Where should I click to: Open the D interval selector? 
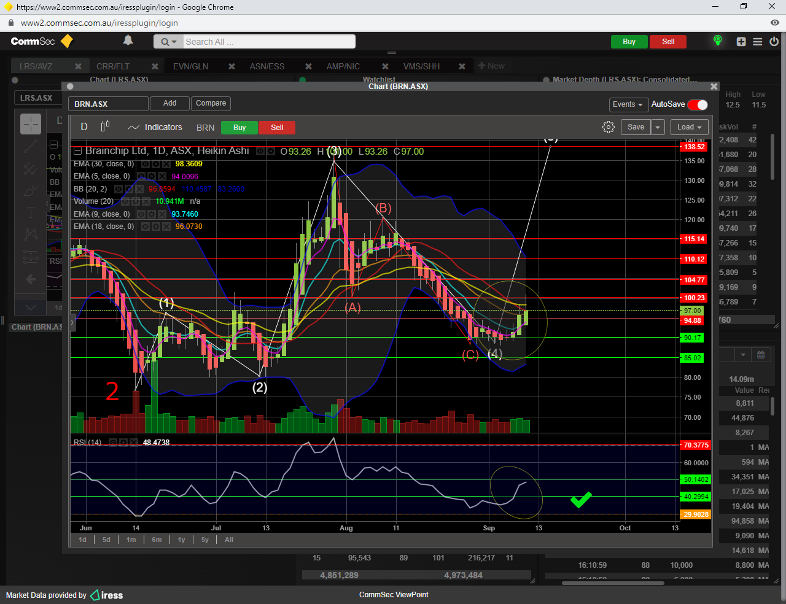[x=84, y=126]
